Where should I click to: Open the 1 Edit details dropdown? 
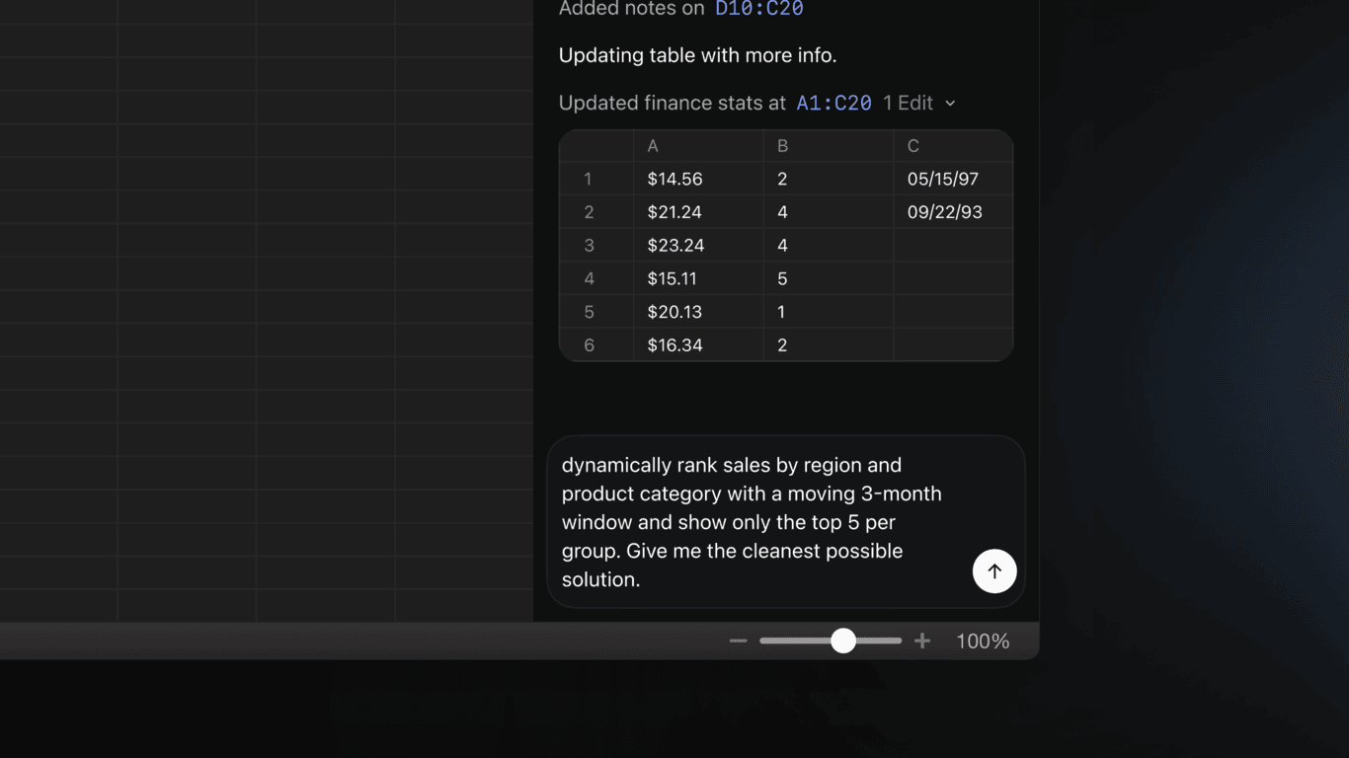coord(918,103)
